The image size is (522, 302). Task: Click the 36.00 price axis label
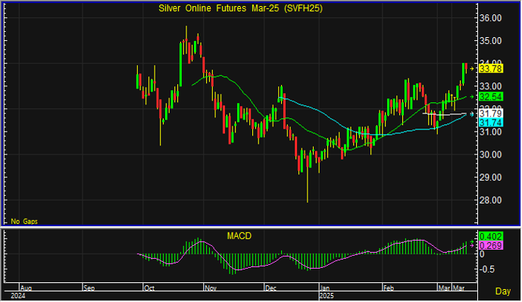click(x=490, y=18)
